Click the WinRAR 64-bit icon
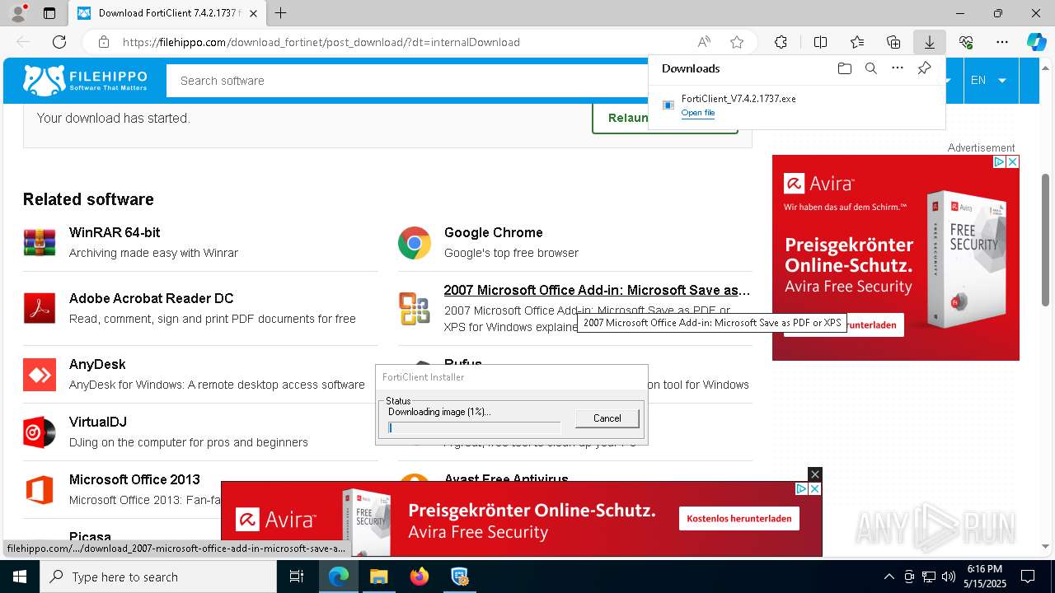 point(40,243)
